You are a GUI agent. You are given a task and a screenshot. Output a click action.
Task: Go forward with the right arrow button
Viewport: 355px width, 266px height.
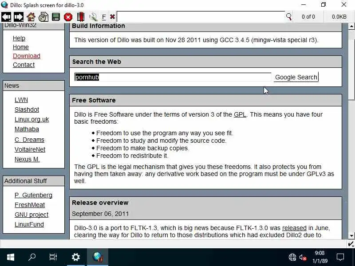[x=19, y=17]
